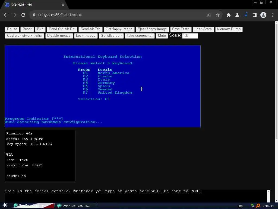Click Capture network traffic button
Viewport: 278px width, 209px height.
click(24, 36)
